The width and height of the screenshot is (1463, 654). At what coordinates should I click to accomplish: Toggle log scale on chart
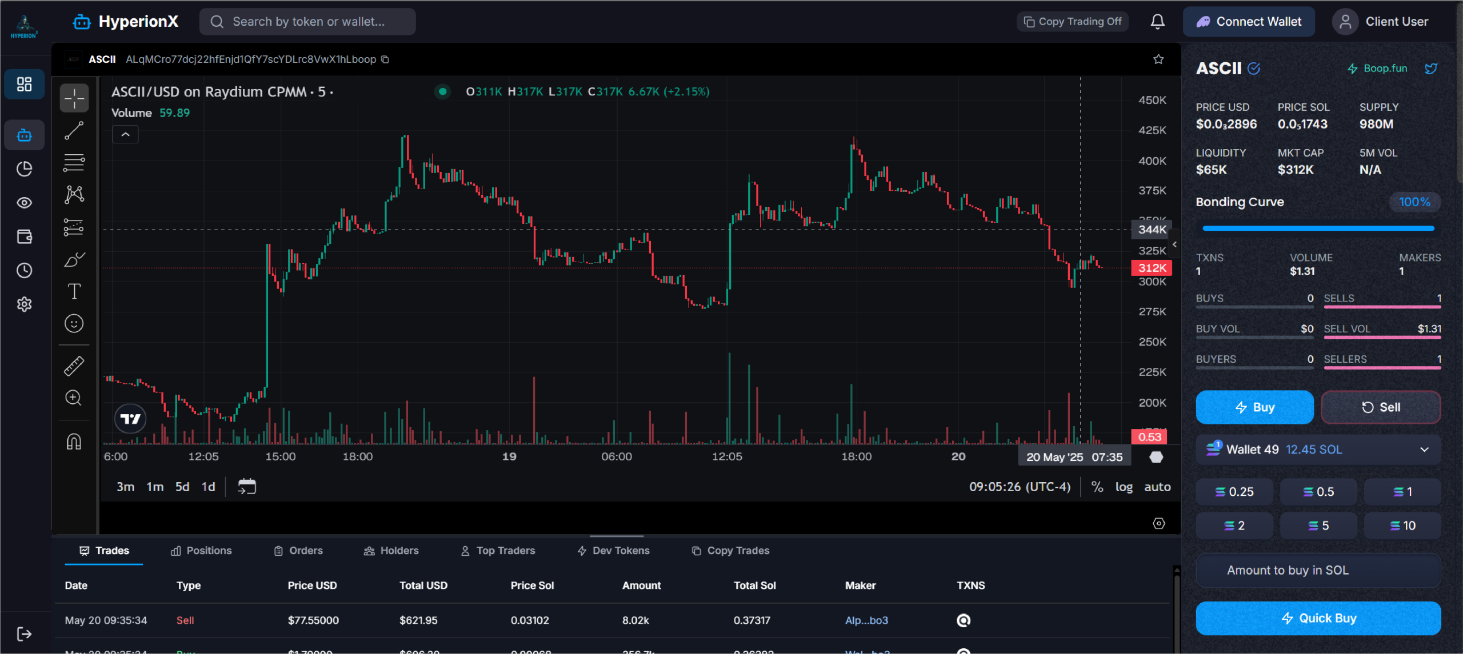point(1124,487)
